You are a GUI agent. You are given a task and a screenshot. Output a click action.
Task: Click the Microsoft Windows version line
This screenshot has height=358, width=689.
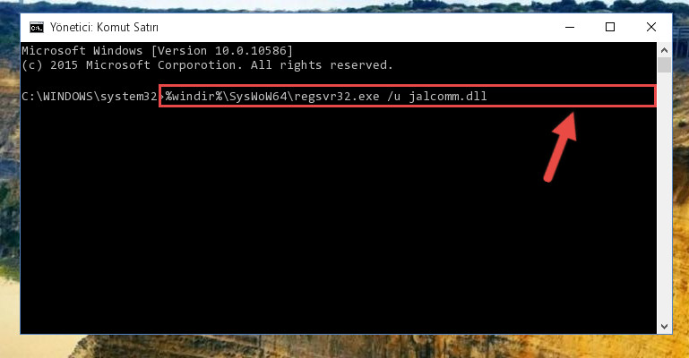click(x=157, y=51)
